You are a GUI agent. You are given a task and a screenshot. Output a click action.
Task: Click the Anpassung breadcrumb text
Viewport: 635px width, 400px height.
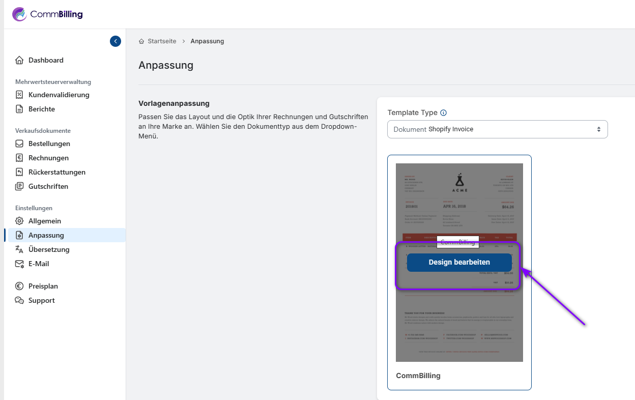tap(207, 41)
